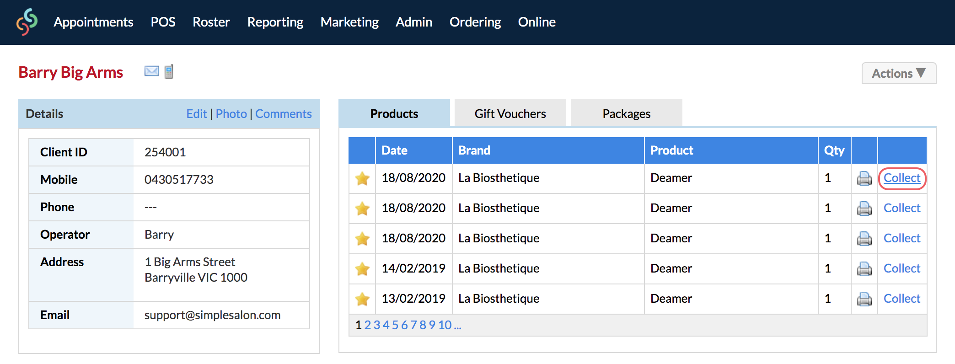The height and width of the screenshot is (364, 955).
Task: Collect the second 18/08/2020 Deamer item
Action: click(902, 208)
